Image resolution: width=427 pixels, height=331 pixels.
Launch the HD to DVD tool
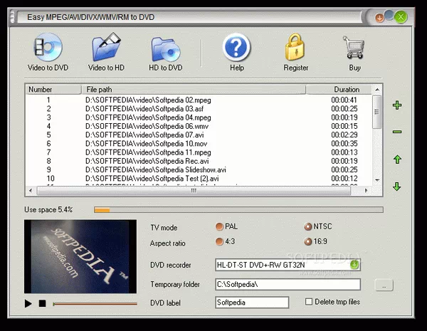click(x=166, y=53)
